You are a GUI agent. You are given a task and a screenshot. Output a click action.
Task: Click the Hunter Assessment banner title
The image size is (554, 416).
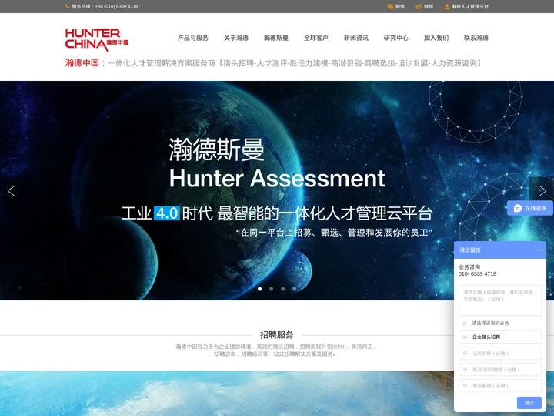(277, 178)
